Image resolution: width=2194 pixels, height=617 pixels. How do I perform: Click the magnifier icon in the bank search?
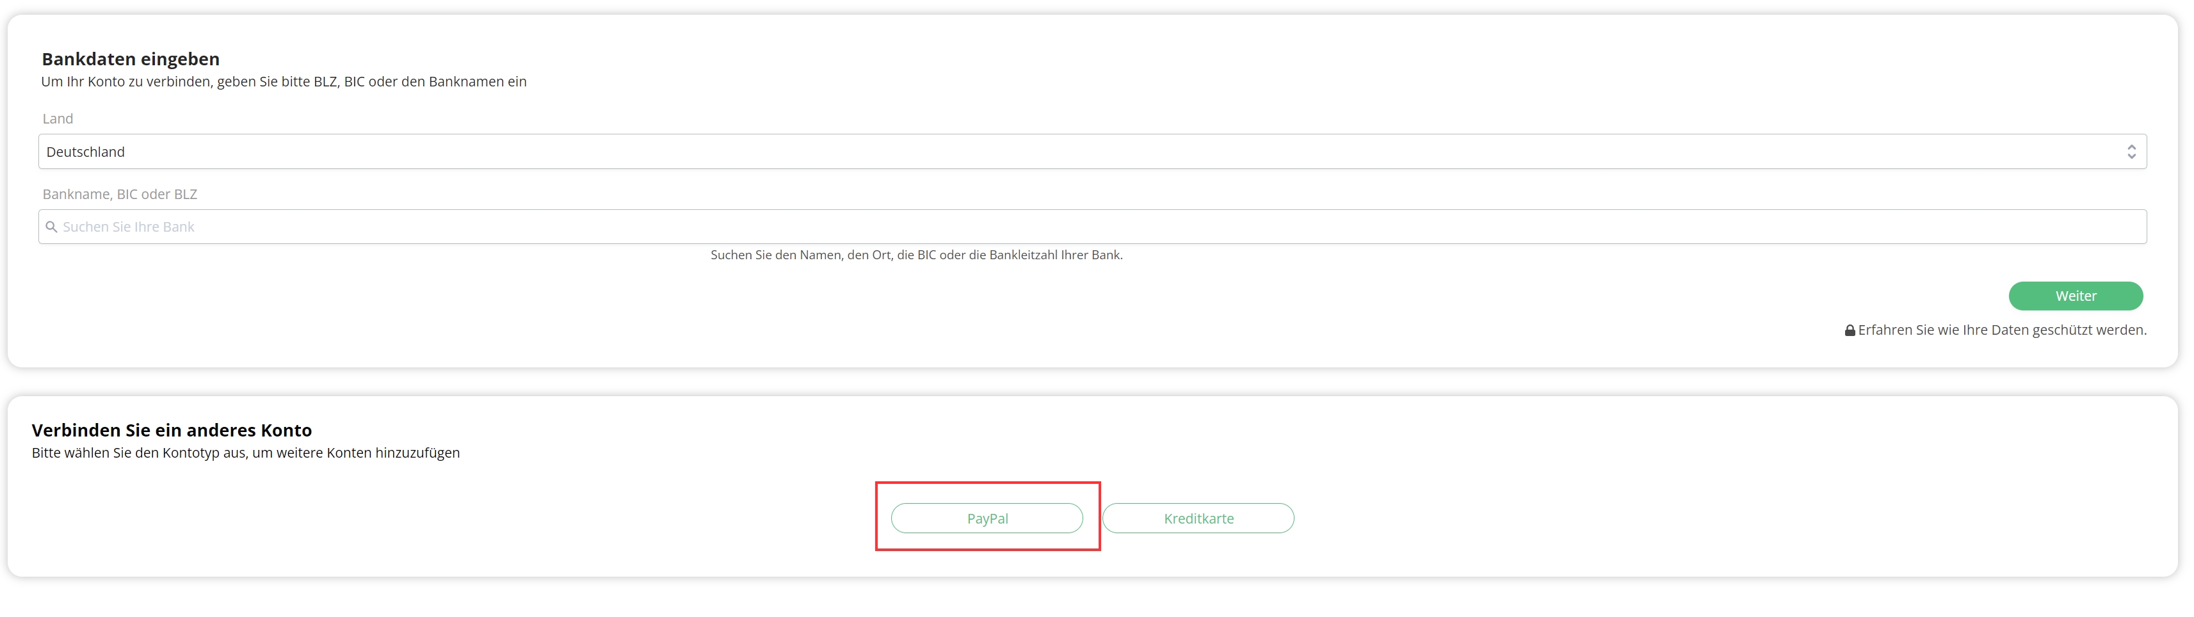(51, 227)
